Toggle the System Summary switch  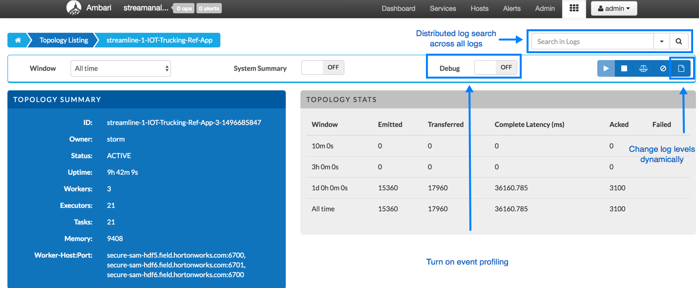pyautogui.click(x=323, y=68)
